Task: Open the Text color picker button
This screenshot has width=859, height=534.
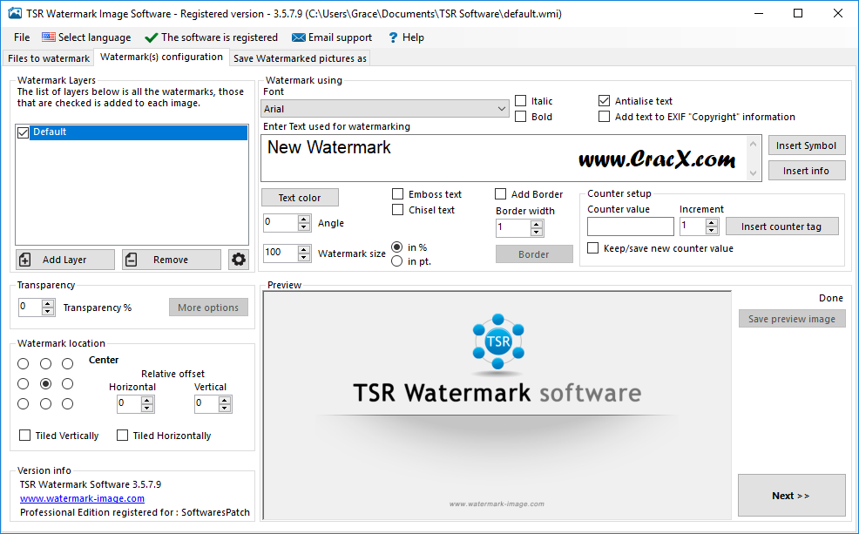Action: pyautogui.click(x=300, y=197)
